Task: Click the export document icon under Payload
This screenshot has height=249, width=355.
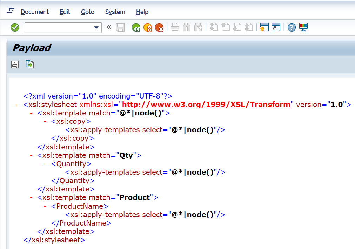Action: [x=30, y=65]
